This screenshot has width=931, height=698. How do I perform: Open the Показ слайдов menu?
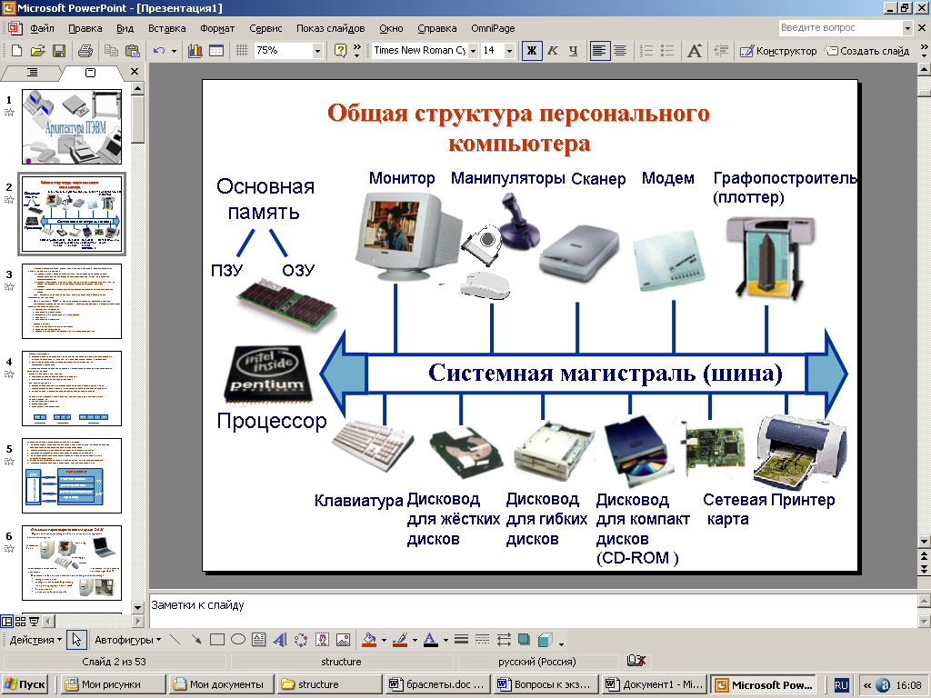[330, 28]
